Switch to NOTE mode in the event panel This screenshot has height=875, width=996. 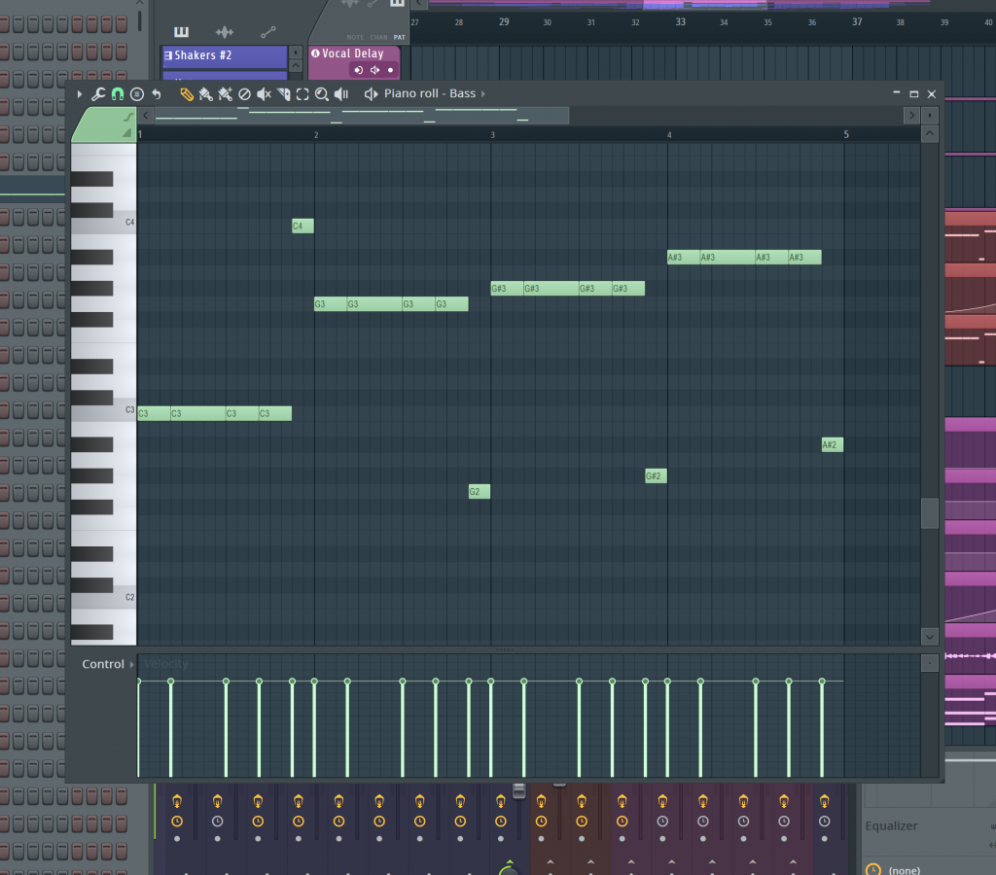[x=356, y=37]
